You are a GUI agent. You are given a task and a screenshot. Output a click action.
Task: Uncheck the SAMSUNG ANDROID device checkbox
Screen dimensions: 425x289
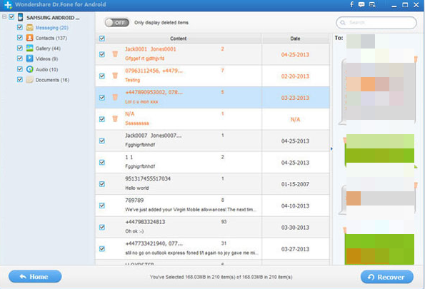coord(11,17)
